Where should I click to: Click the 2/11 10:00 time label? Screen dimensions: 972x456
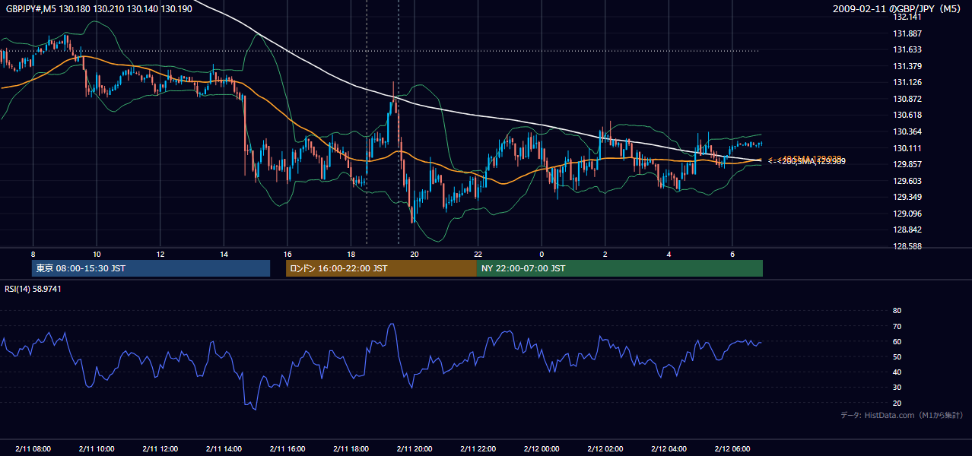[x=97, y=449]
